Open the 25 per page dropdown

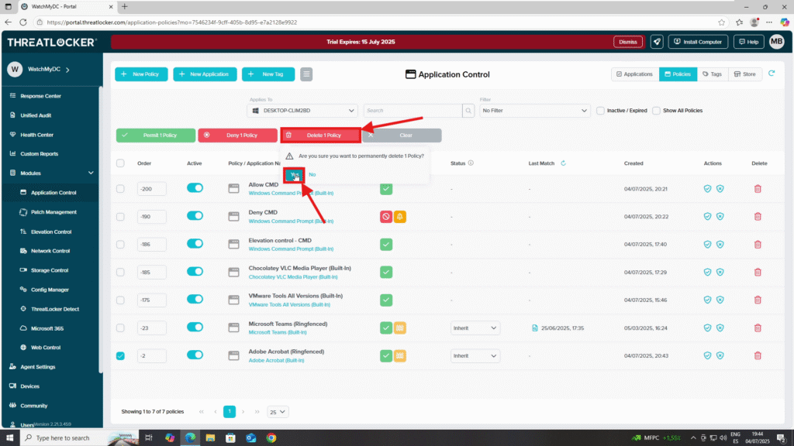click(278, 412)
